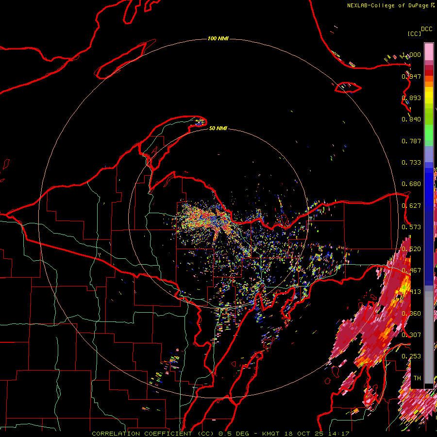Click the 0.893 scale value

(x=411, y=98)
